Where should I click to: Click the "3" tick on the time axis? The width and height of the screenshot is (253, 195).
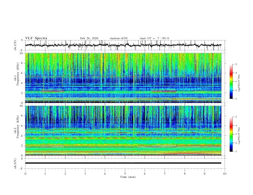pyautogui.click(x=85, y=174)
